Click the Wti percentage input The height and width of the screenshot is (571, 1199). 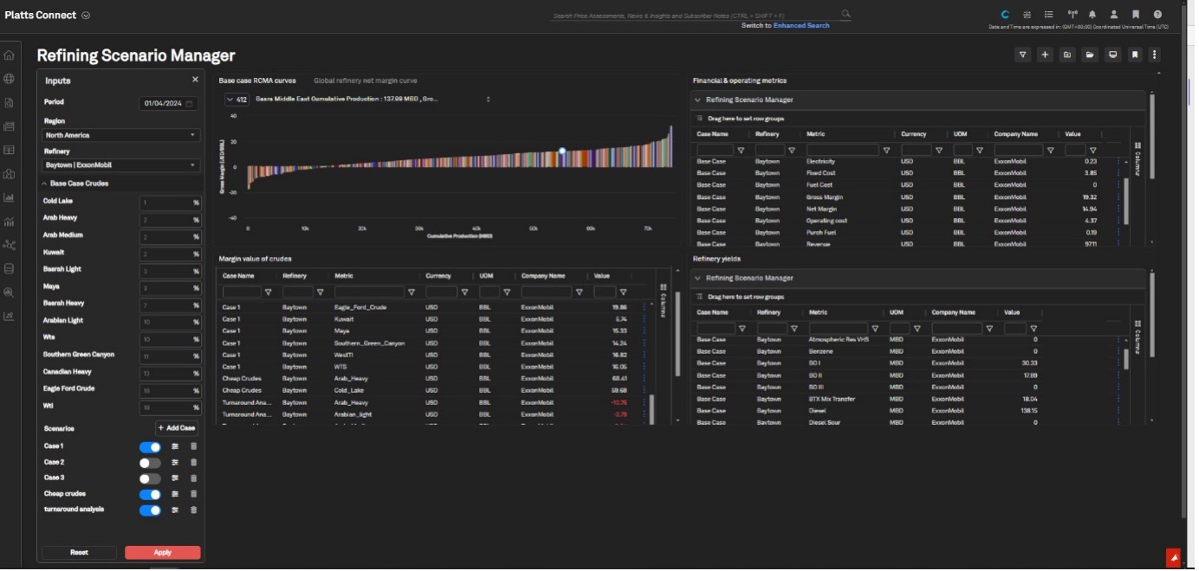(x=171, y=407)
